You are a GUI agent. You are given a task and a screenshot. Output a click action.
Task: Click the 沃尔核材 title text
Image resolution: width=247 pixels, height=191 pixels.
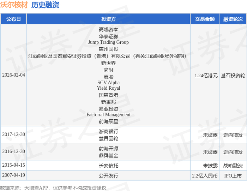pyautogui.click(x=14, y=5)
